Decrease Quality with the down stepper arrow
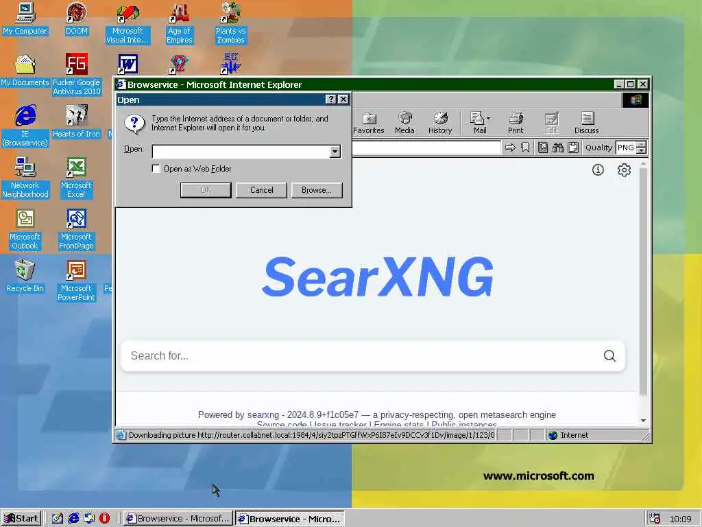 [x=642, y=150]
